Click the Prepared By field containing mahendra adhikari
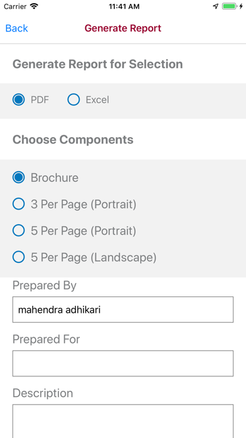This screenshot has height=438, width=246. [x=123, y=310]
